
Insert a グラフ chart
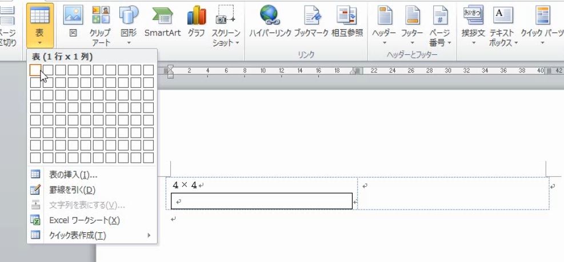[197, 22]
